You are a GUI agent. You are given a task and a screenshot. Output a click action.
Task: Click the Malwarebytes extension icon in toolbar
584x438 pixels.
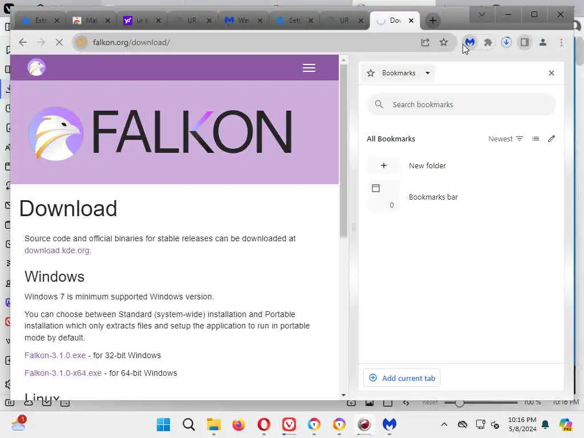[470, 42]
